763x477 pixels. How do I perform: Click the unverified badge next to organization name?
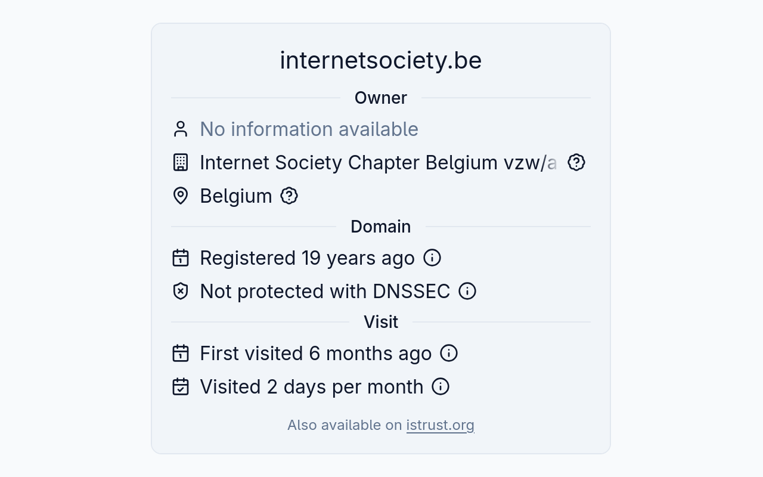pos(576,162)
